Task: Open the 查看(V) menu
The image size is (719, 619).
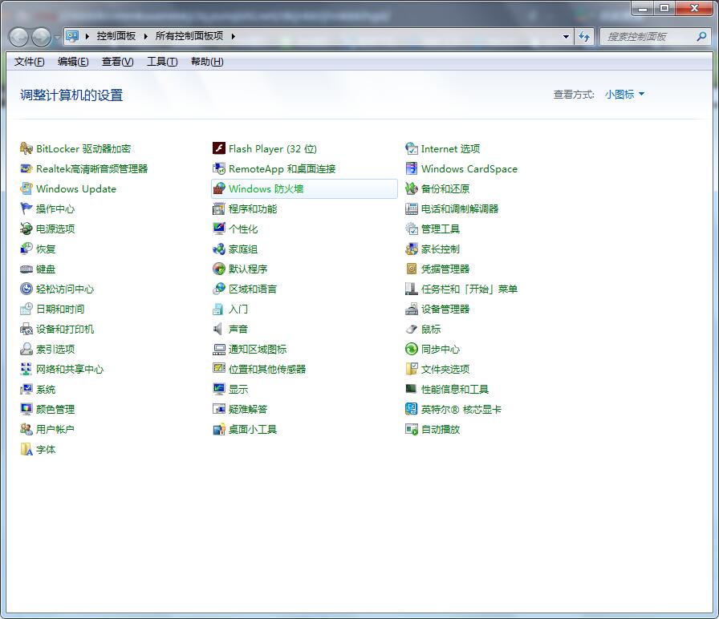Action: (117, 62)
